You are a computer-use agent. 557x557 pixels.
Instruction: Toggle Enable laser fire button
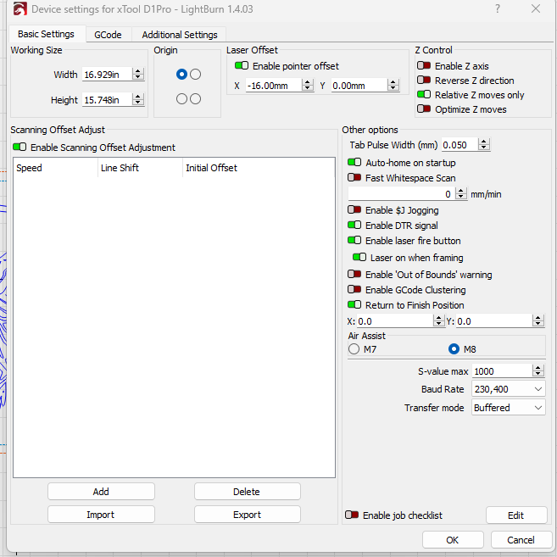tap(354, 241)
